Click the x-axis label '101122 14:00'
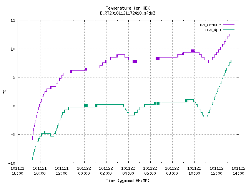The width and height of the screenshot is (246, 184). (238, 171)
